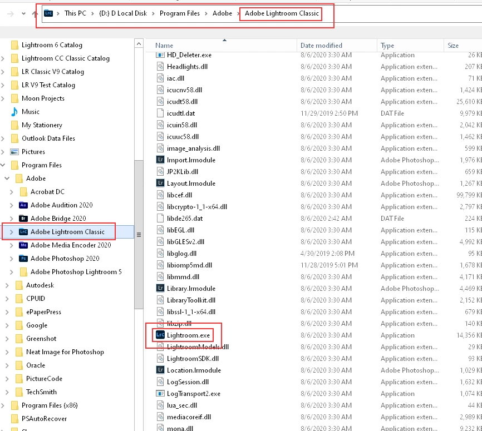Expand the Program Files (x86) tree node

point(3,405)
